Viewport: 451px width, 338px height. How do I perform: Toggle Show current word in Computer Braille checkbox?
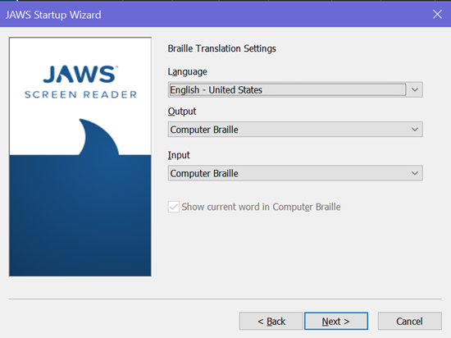coord(174,207)
